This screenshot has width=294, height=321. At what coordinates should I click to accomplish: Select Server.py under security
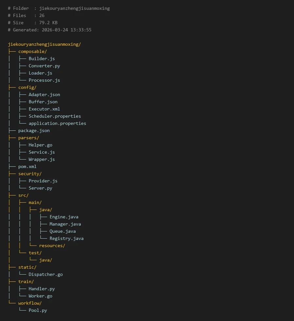(x=40, y=188)
